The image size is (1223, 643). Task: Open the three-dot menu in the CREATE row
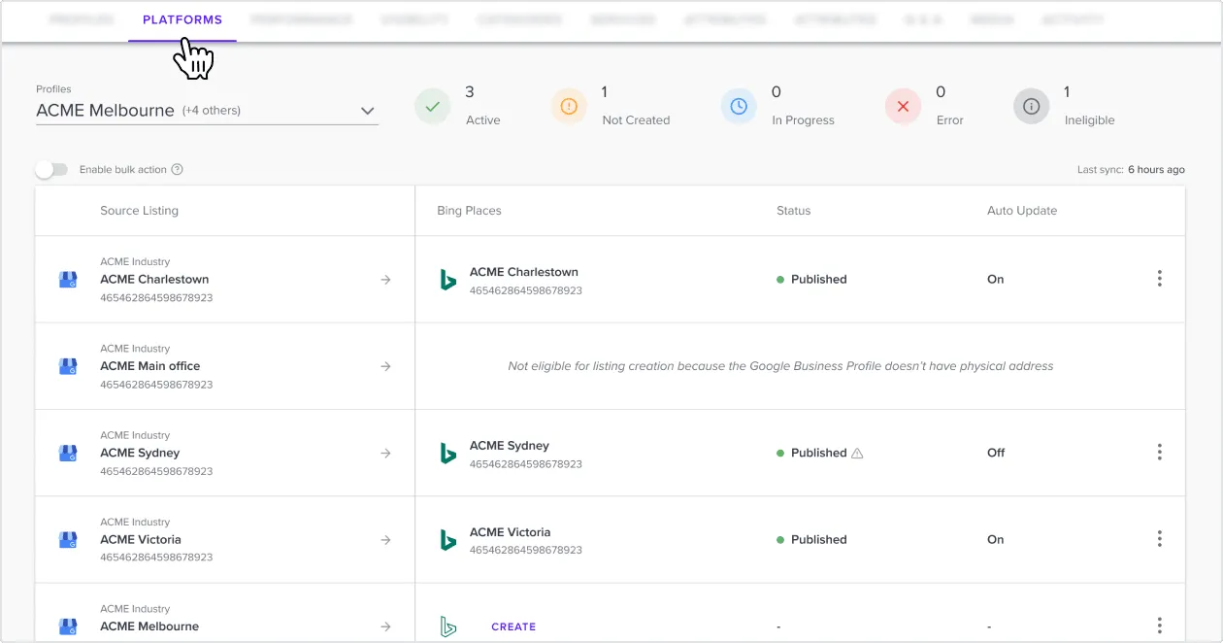coord(1159,626)
